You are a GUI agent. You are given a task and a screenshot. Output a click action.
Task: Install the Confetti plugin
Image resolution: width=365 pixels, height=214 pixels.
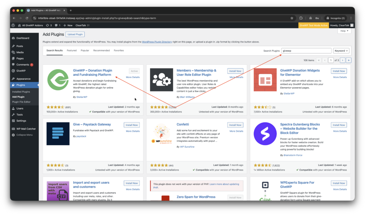[x=235, y=125]
